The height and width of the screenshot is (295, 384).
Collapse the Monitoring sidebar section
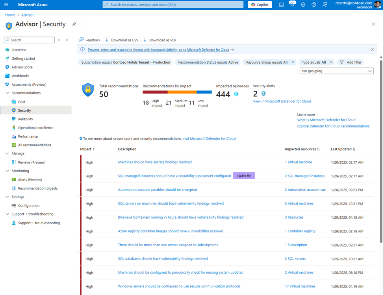point(7,171)
